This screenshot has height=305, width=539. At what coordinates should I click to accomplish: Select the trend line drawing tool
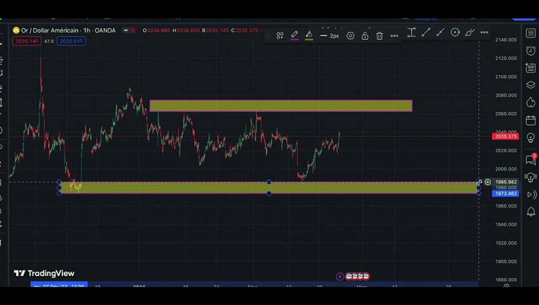(x=426, y=33)
